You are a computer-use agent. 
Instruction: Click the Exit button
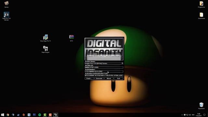(x=119, y=79)
